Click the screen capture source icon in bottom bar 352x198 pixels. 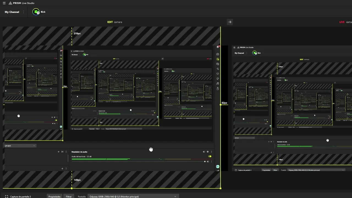pos(7,197)
